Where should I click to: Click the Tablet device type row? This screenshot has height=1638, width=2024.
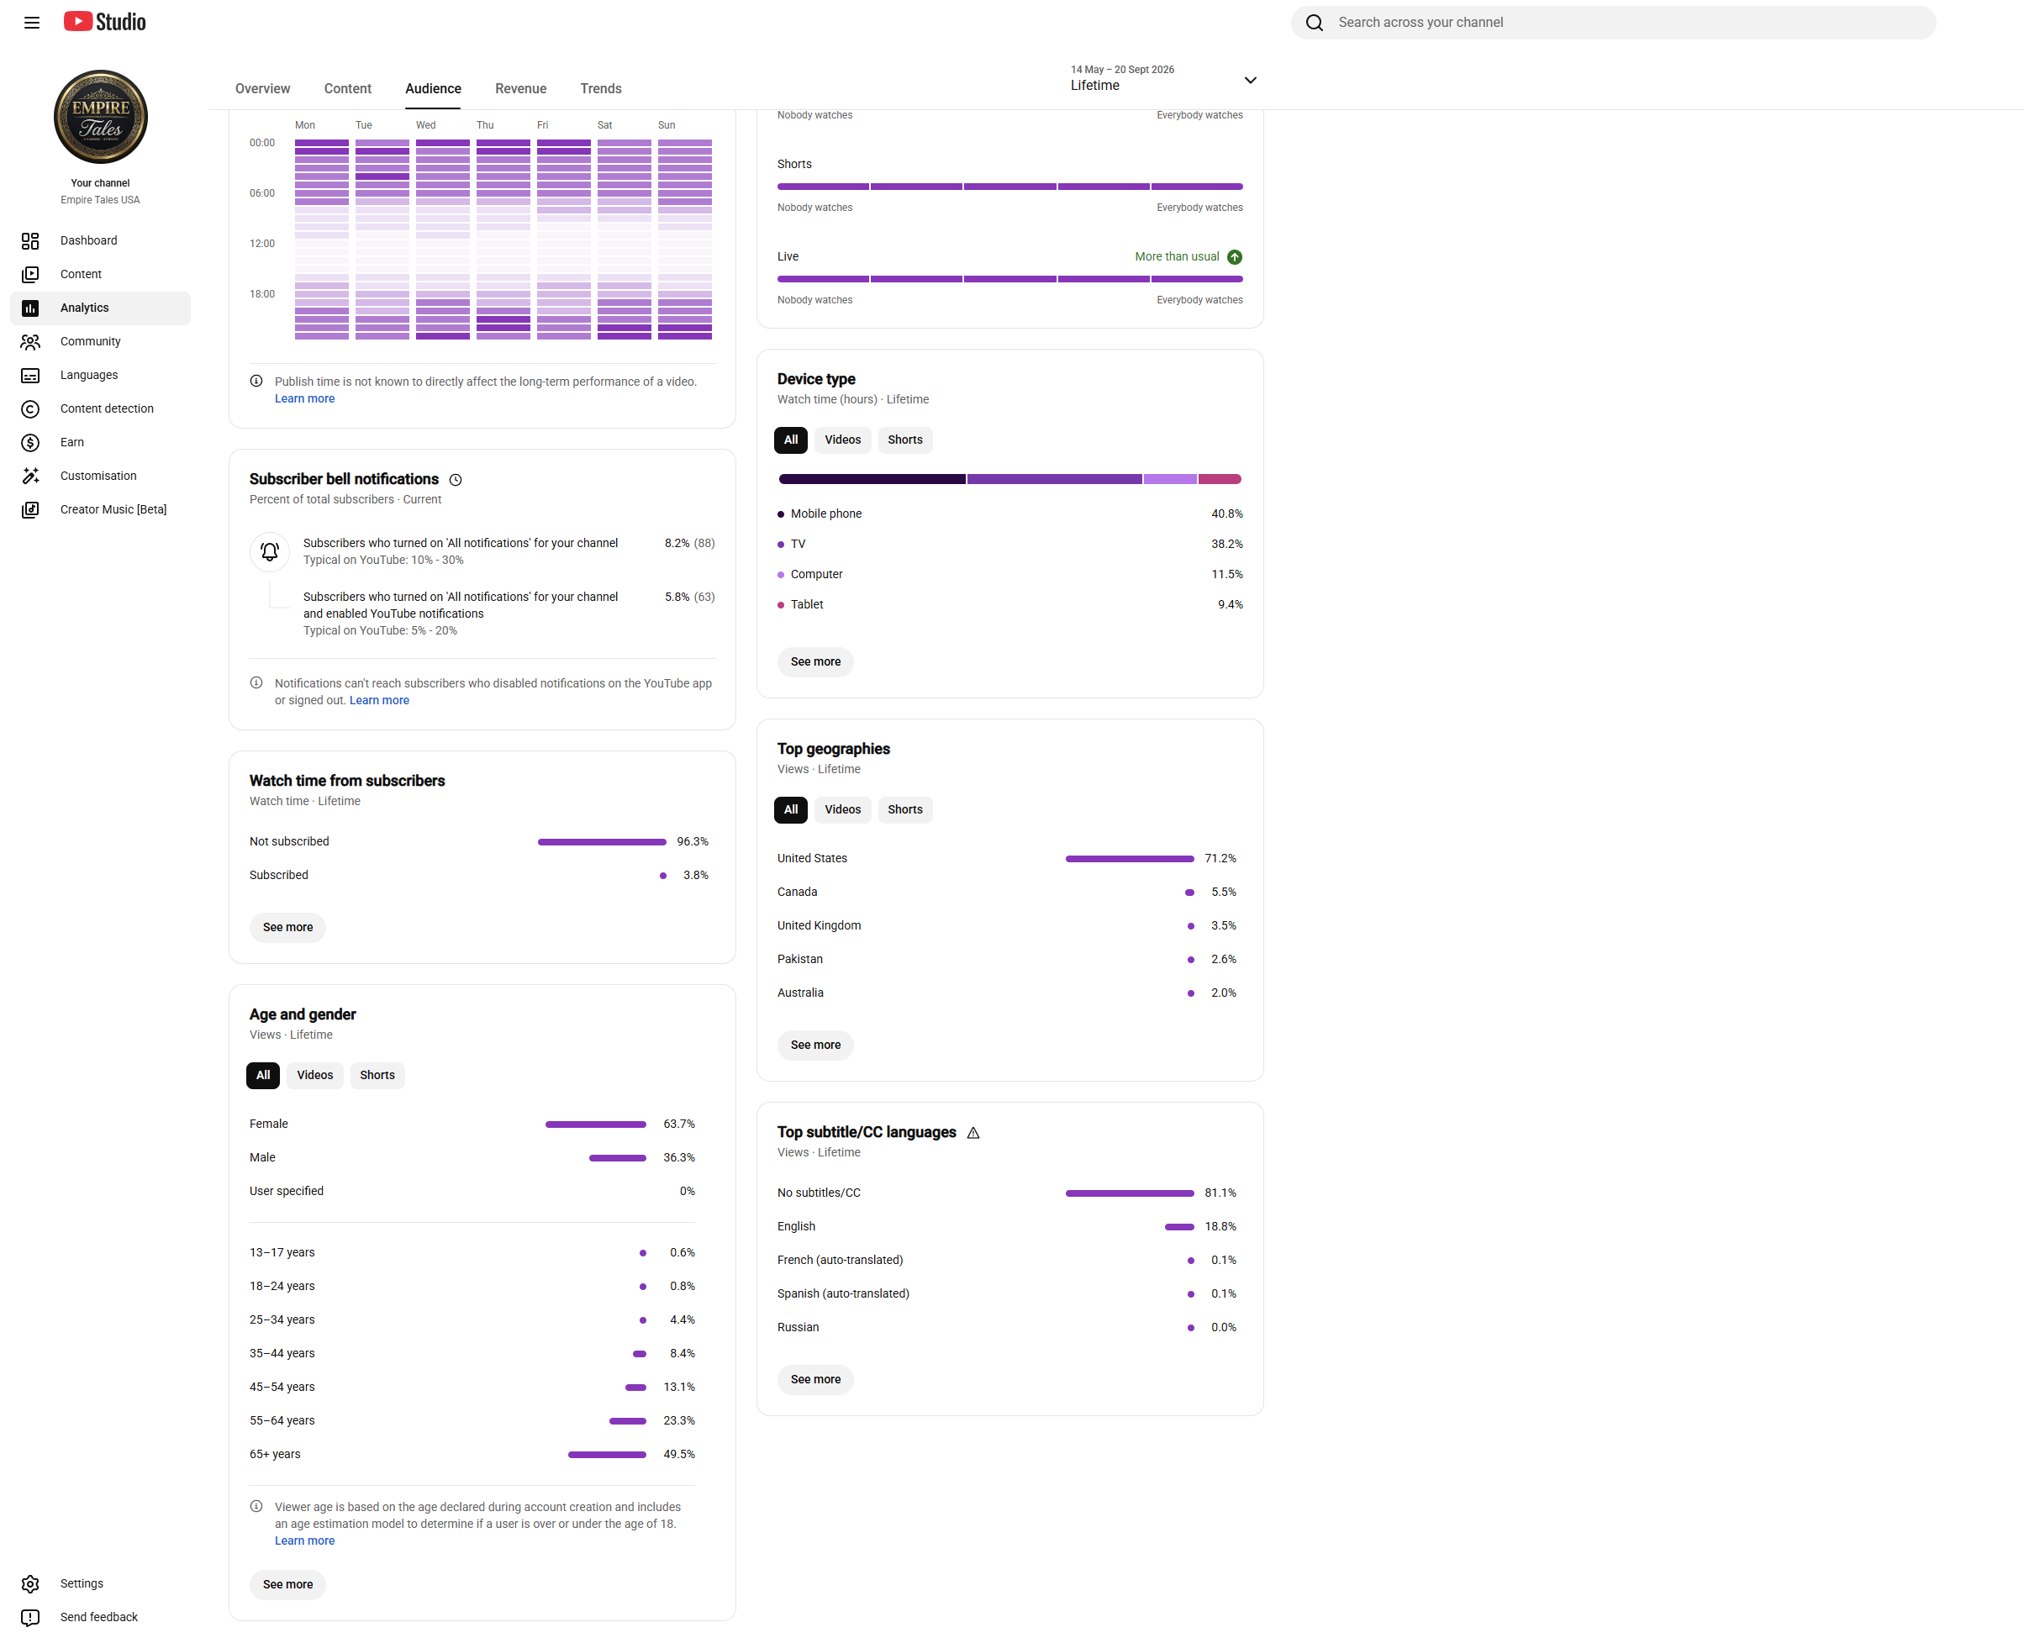tap(1009, 605)
